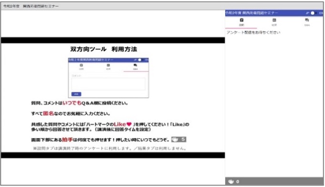Viewport: 325px width, 187px height.
Task: Click the window title '令和2年度' in top bar
Action: click(x=11, y=6)
